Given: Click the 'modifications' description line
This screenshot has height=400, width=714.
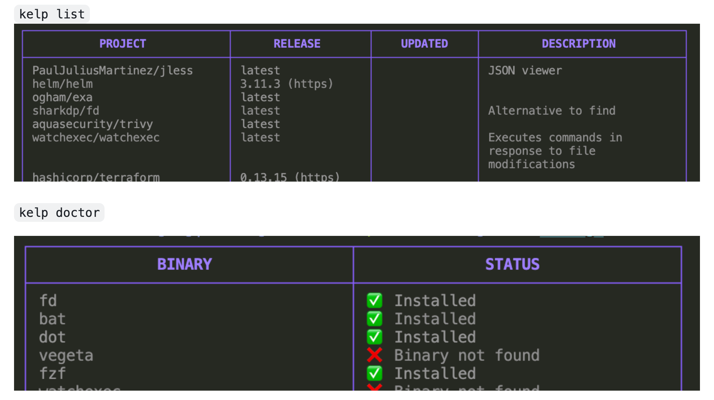Looking at the screenshot, I should pyautogui.click(x=531, y=164).
